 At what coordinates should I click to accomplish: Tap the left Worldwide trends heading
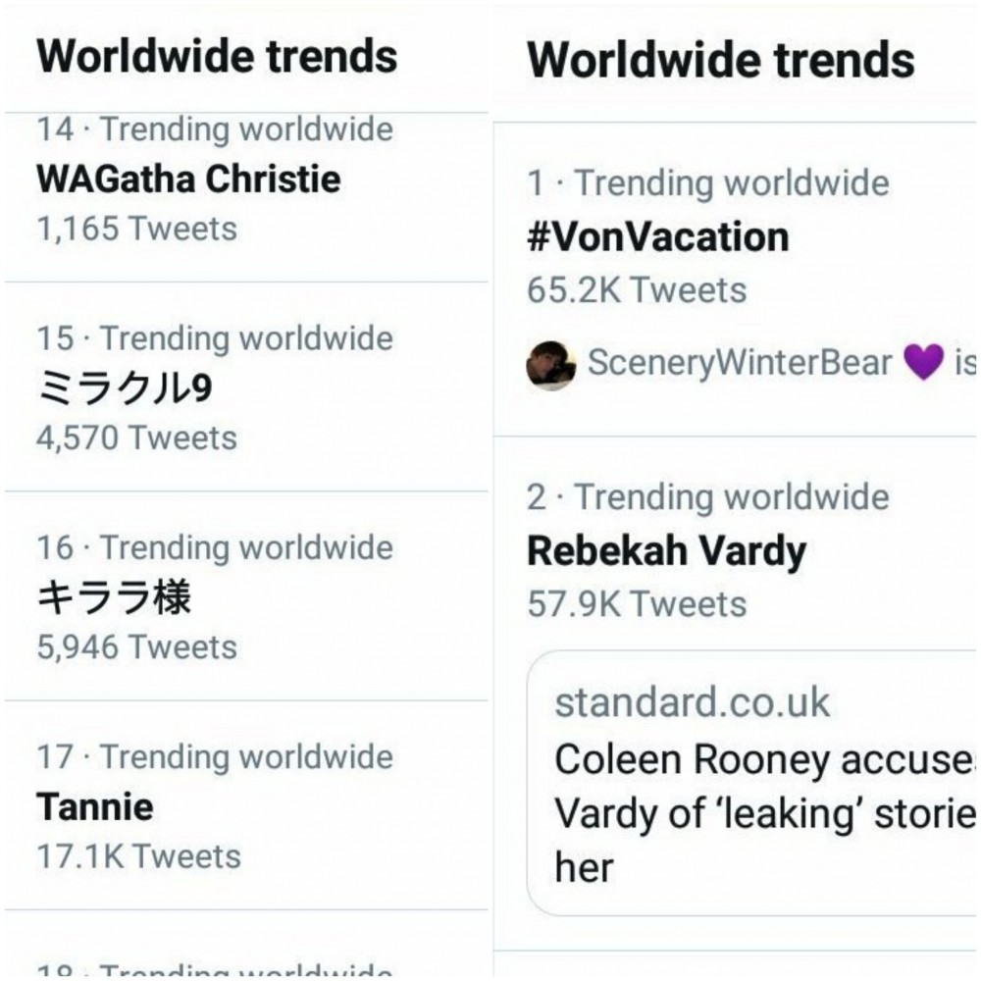[x=217, y=56]
